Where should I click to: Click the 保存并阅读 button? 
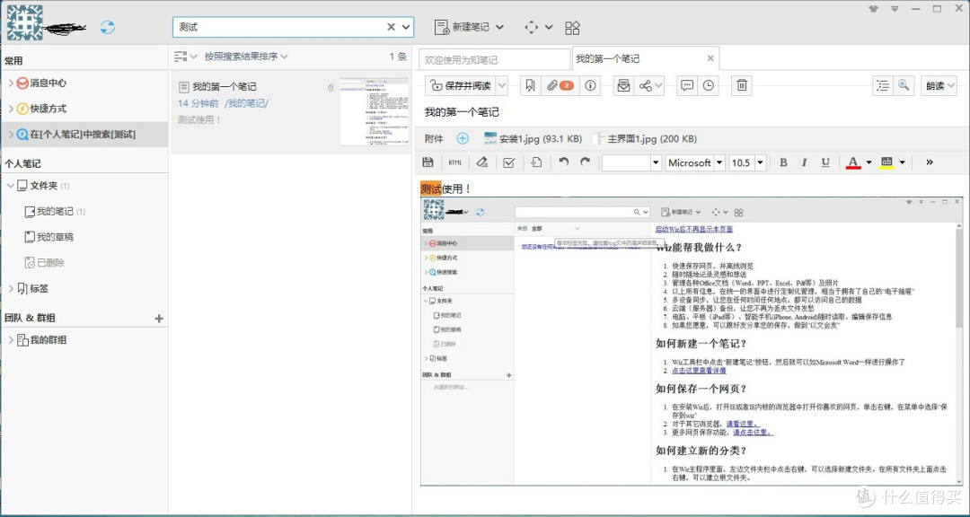pyautogui.click(x=461, y=86)
